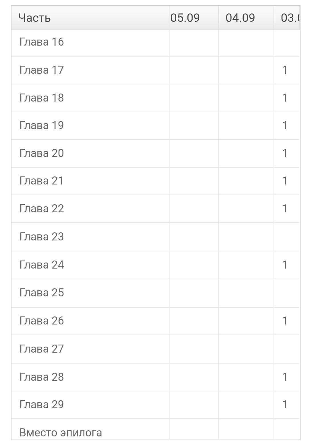Click the value 1 in Глава 24 row

click(x=285, y=265)
